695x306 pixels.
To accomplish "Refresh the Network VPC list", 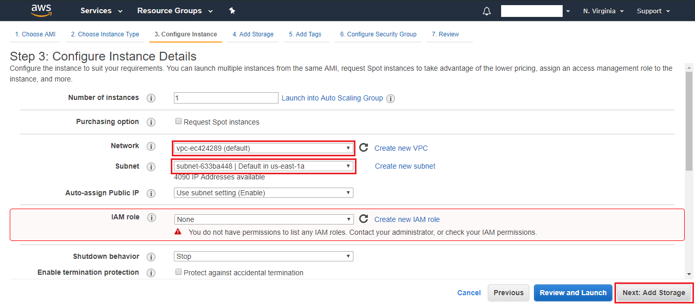I will tap(364, 148).
